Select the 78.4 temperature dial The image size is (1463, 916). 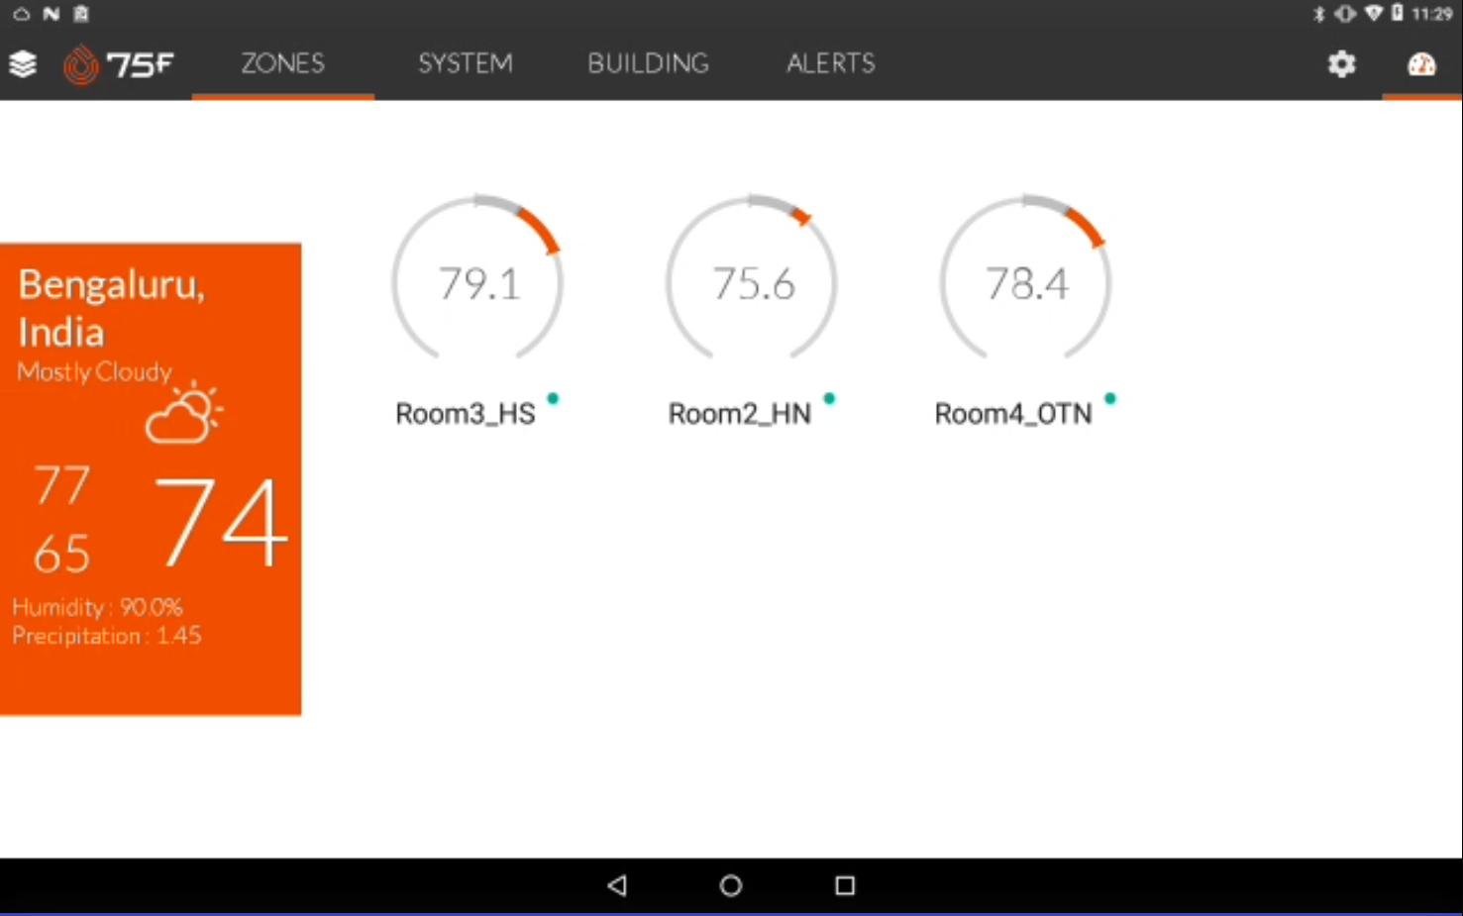(1026, 279)
